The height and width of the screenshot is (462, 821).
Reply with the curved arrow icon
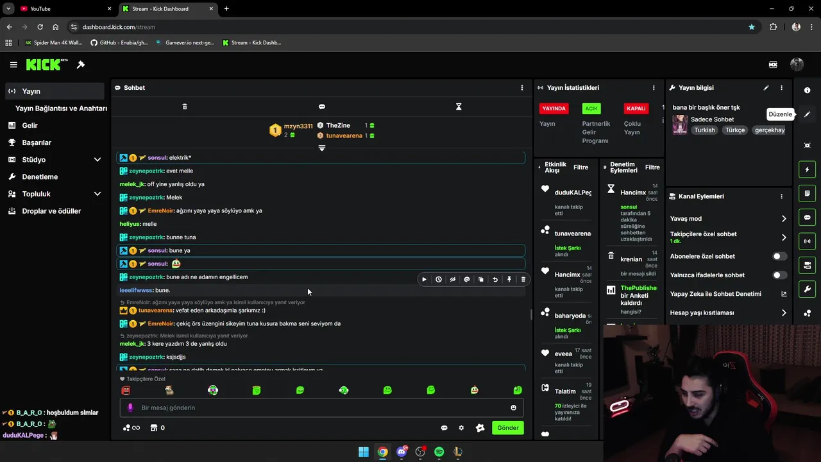495,279
